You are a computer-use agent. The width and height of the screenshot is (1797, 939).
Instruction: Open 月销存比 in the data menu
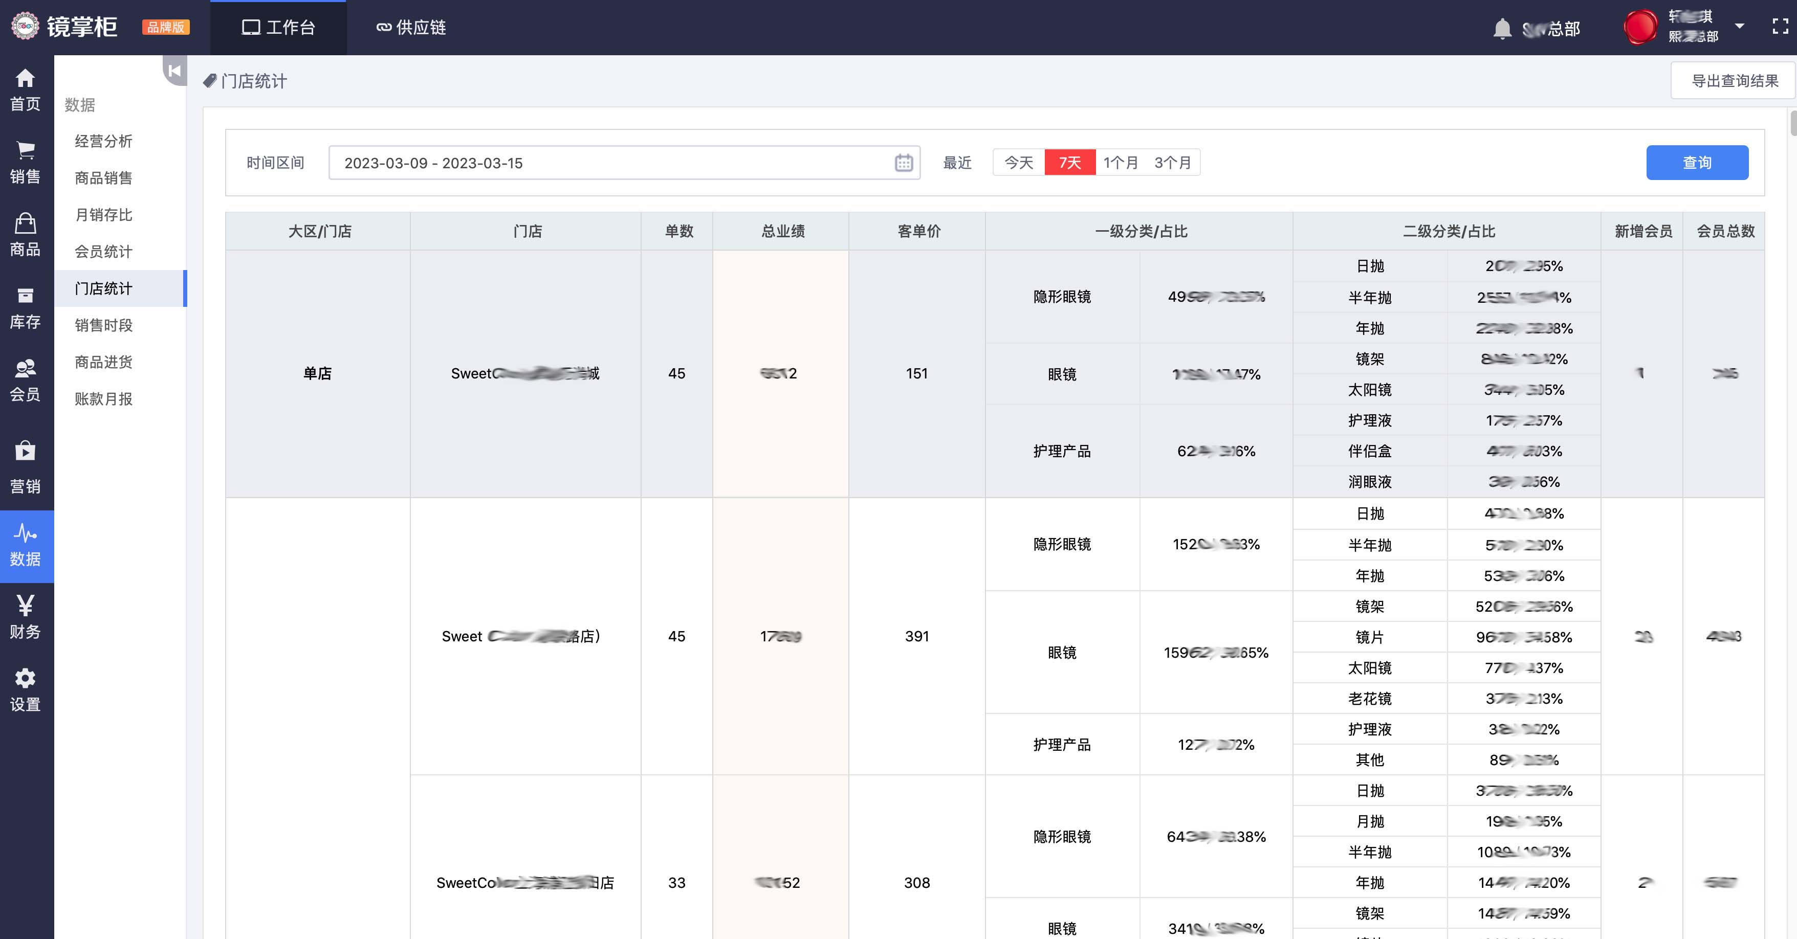(x=104, y=215)
